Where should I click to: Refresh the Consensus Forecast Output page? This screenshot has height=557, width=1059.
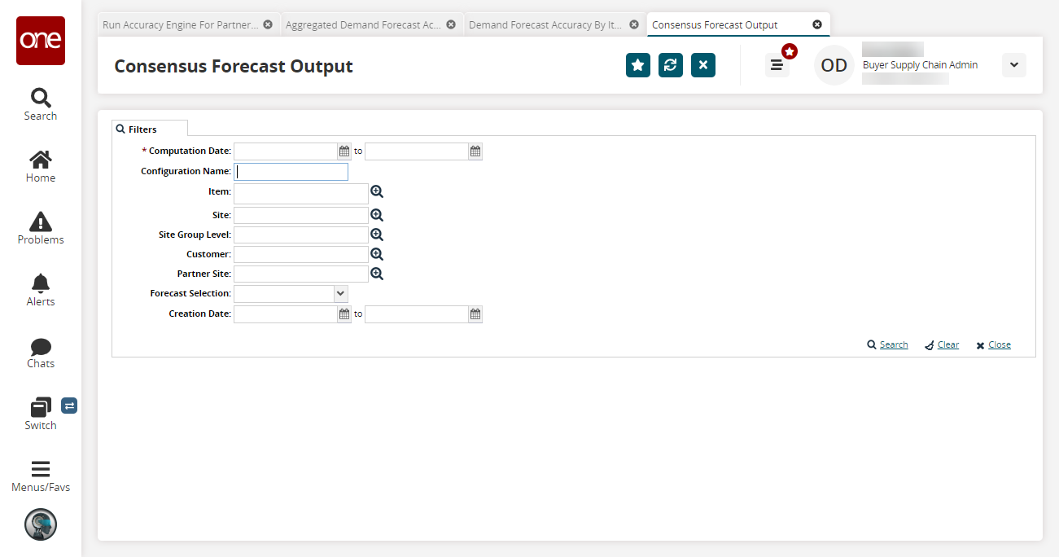coord(671,65)
